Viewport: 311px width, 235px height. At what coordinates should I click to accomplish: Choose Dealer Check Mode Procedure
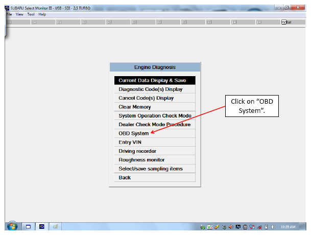point(155,125)
